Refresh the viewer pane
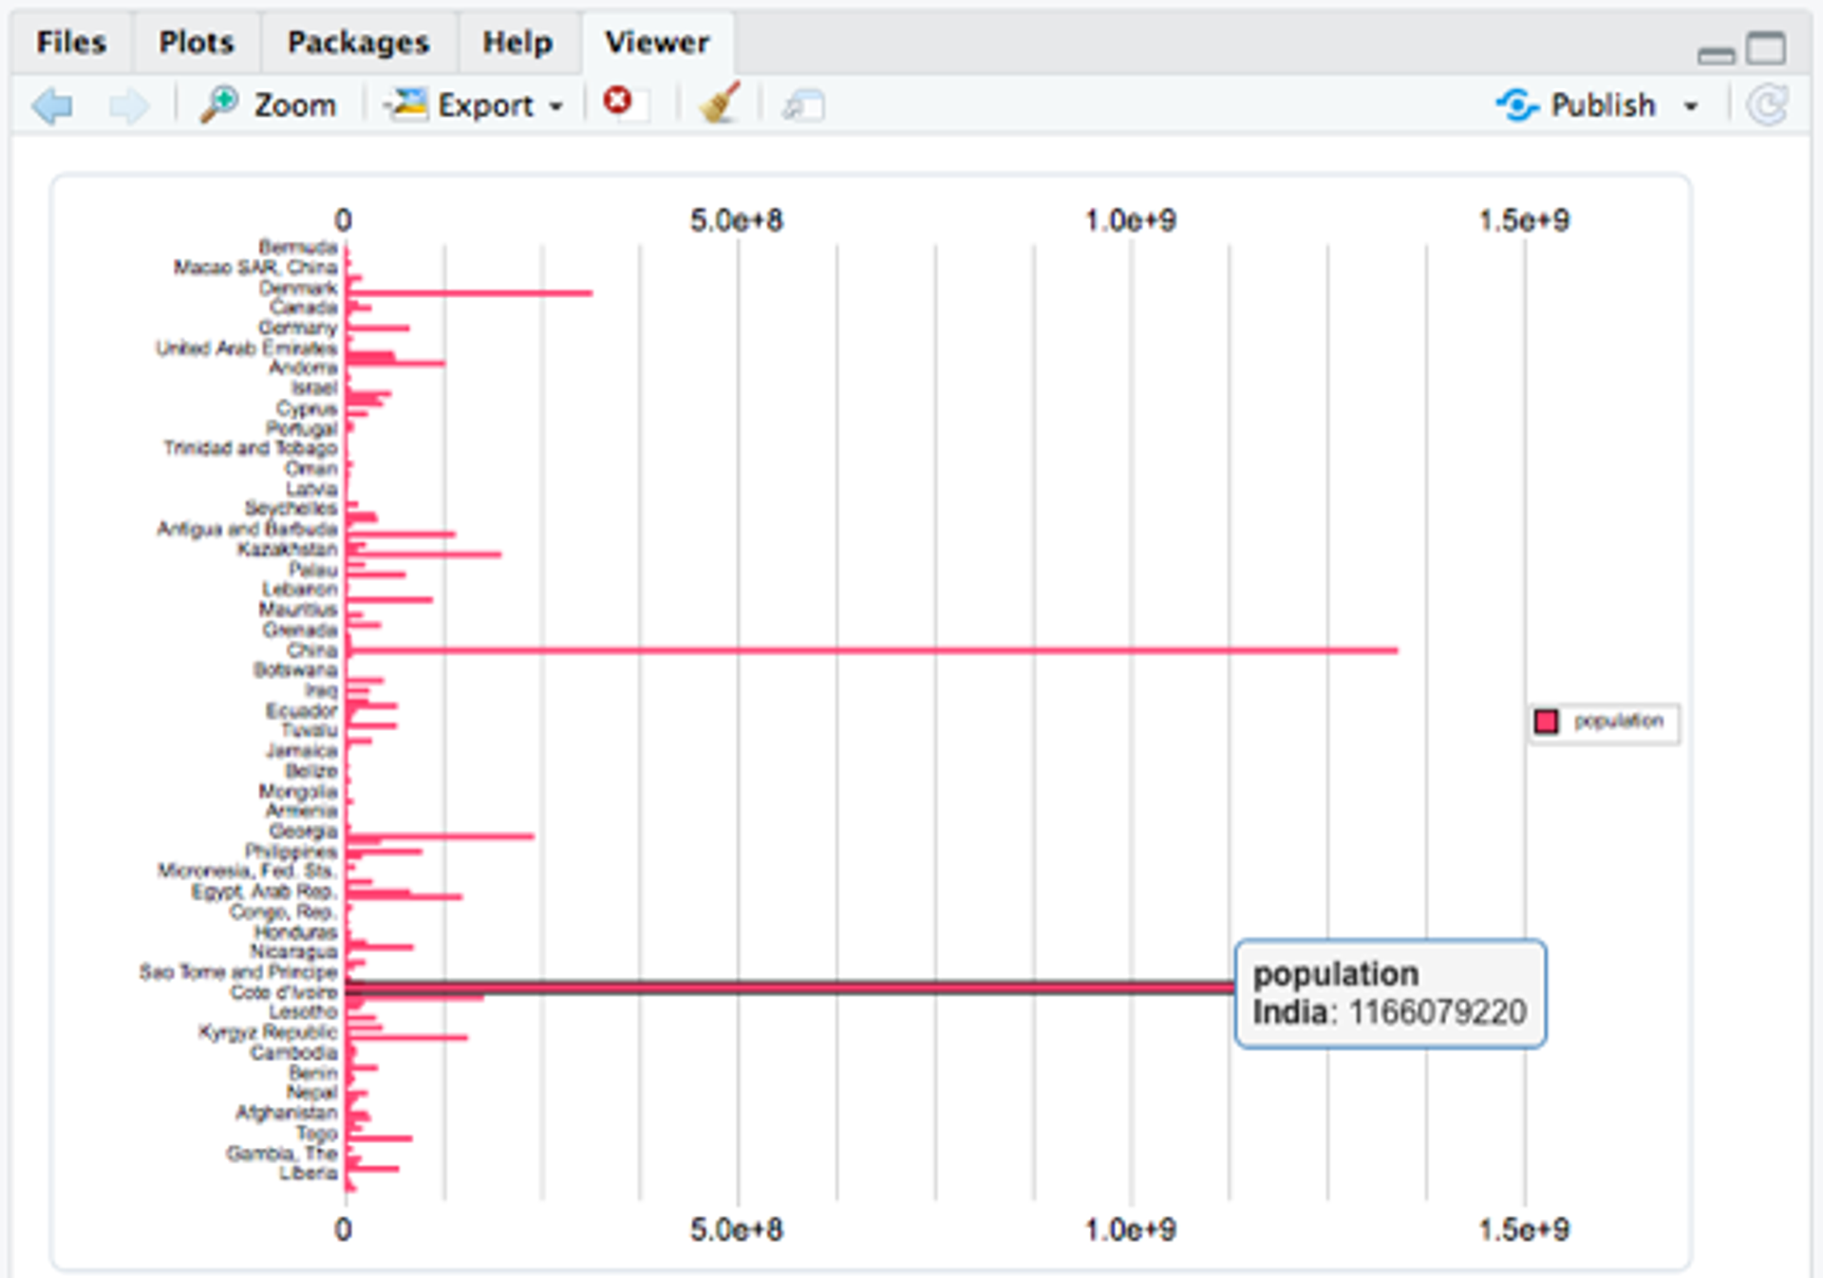This screenshot has height=1278, width=1823. point(1767,104)
